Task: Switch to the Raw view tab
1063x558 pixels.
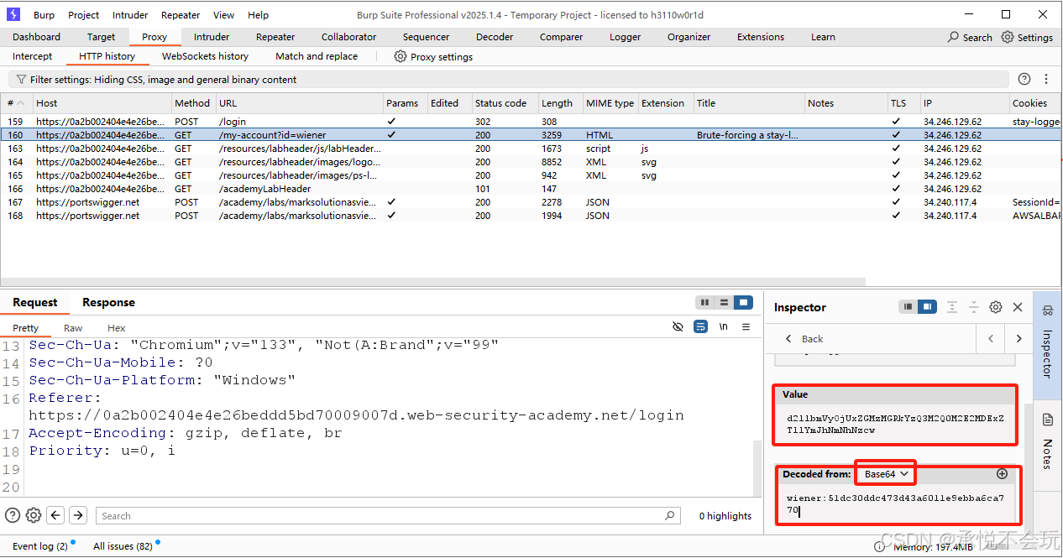Action: (73, 328)
